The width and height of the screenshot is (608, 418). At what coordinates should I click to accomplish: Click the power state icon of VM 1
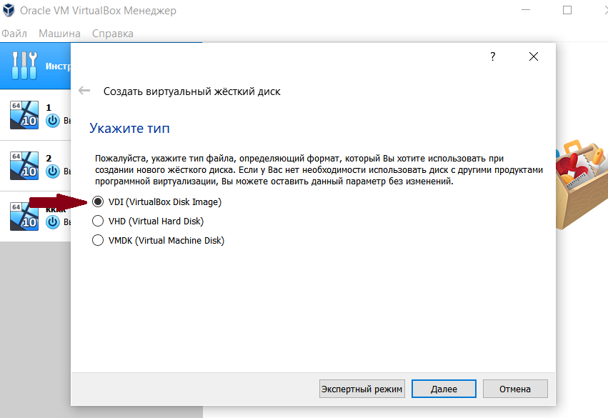(52, 121)
